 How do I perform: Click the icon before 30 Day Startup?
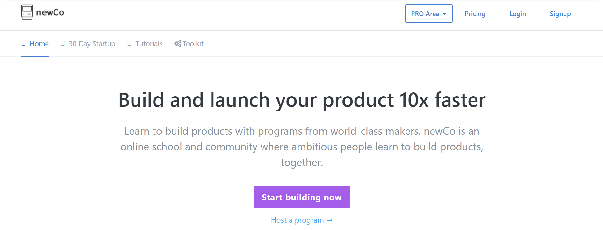(62, 43)
